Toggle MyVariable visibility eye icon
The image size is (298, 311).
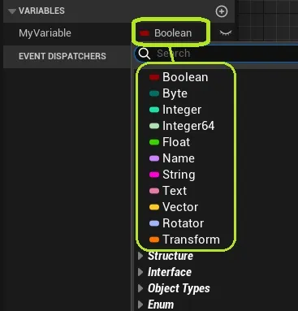pyautogui.click(x=226, y=33)
